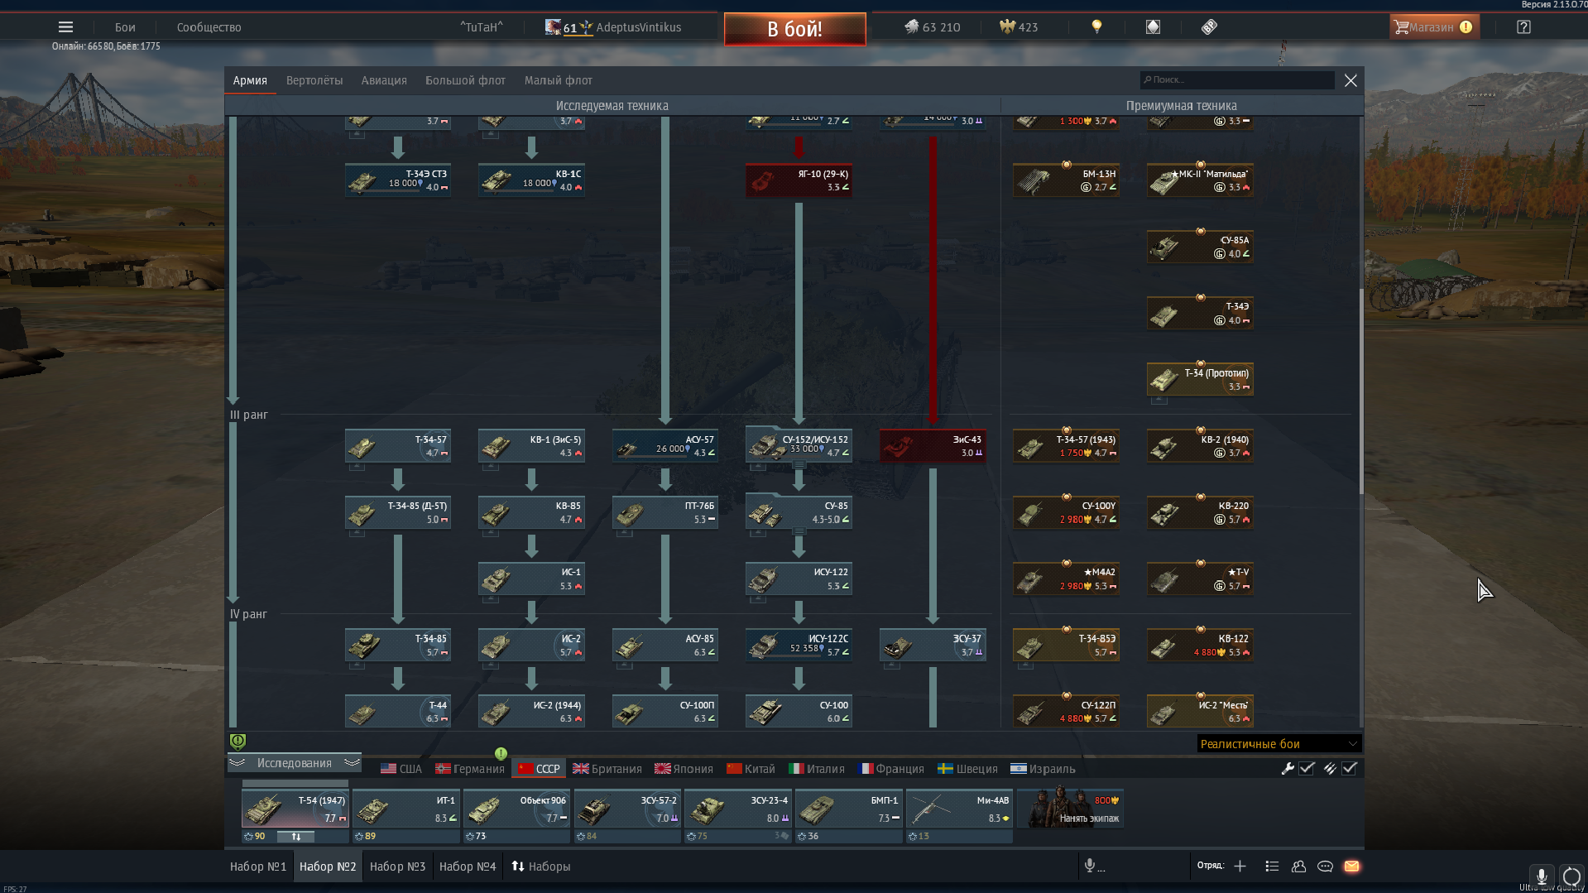
Task: Select the Германия nation tab
Action: tap(470, 768)
